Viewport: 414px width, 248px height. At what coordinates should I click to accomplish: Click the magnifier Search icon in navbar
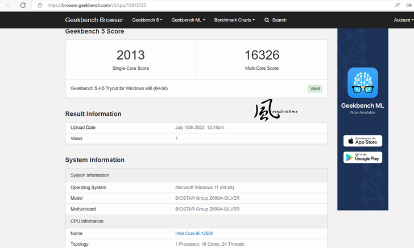pyautogui.click(x=267, y=20)
